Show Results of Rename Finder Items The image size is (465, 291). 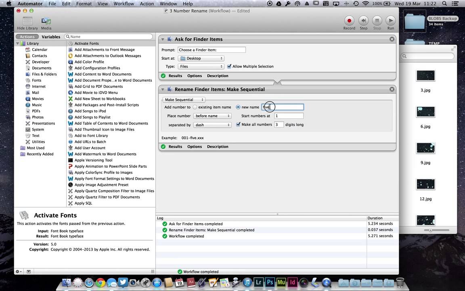tap(175, 147)
